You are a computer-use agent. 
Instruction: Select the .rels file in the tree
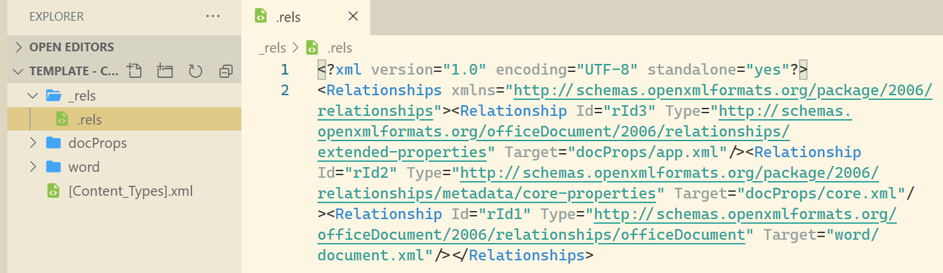(x=124, y=120)
